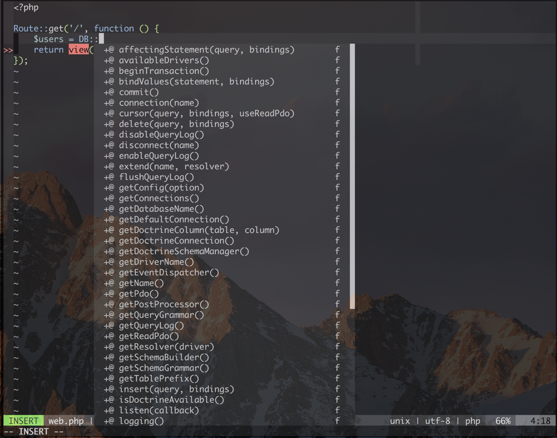Click the closing }); line
The height and width of the screenshot is (438, 557).
pyautogui.click(x=21, y=60)
